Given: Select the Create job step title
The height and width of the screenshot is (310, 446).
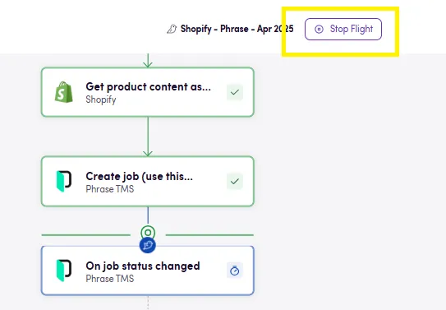Looking at the screenshot, I should click(139, 176).
